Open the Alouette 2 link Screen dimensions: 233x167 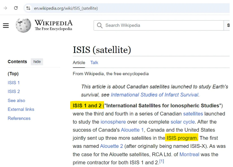coord(112,146)
